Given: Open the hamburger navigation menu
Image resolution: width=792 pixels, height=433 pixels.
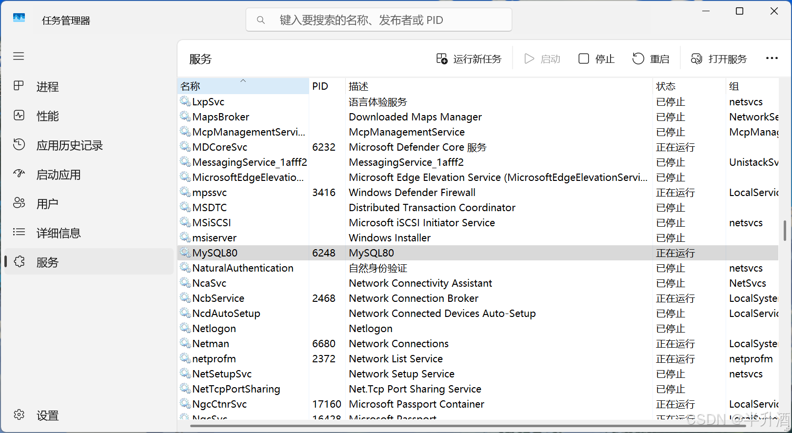Looking at the screenshot, I should coord(19,56).
